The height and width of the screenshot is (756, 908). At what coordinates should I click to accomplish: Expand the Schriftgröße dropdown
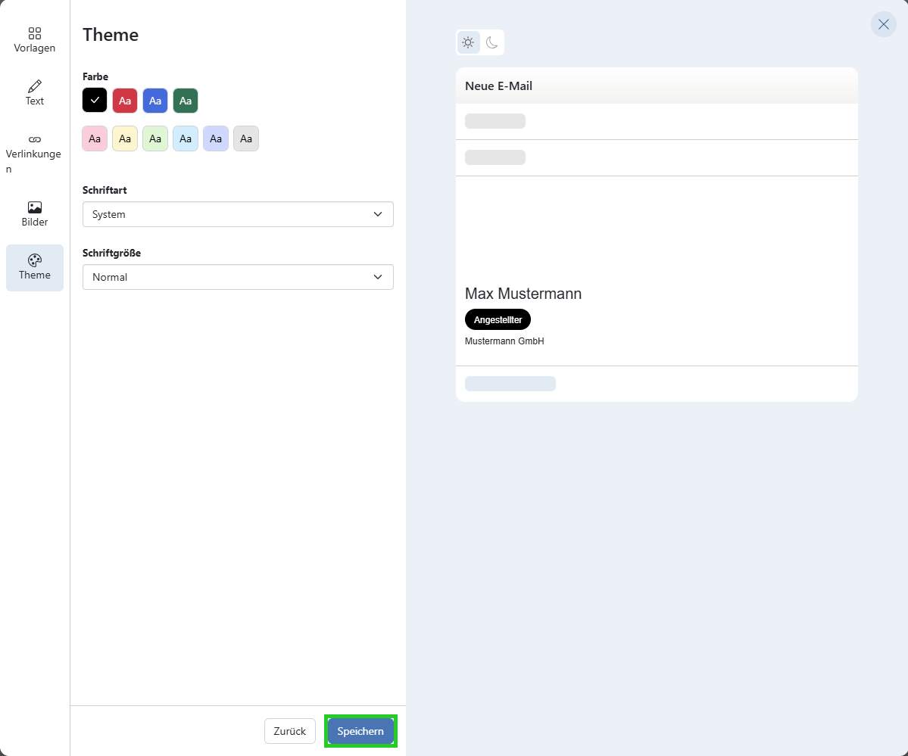click(x=238, y=277)
